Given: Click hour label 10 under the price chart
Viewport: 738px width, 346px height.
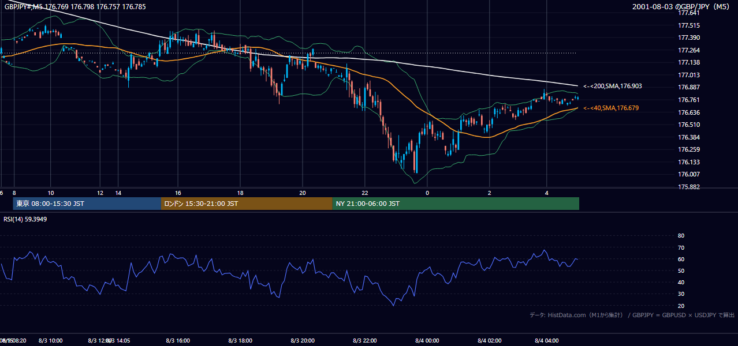Looking at the screenshot, I should [51, 193].
